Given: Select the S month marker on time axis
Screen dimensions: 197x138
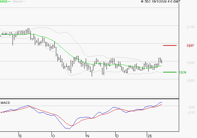Looking at the screenshot, I should [x=21, y=136].
